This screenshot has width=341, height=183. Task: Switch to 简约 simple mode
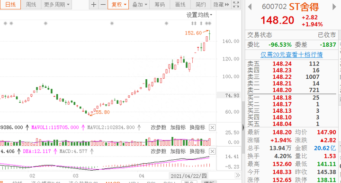tap(200, 5)
